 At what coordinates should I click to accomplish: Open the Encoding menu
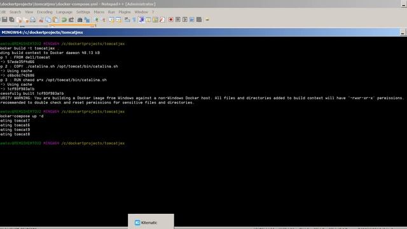click(x=45, y=12)
